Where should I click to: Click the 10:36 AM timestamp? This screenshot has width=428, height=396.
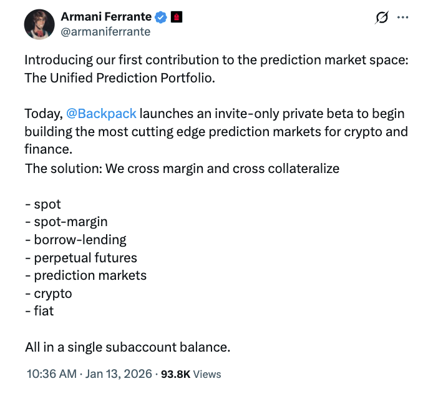pyautogui.click(x=50, y=374)
